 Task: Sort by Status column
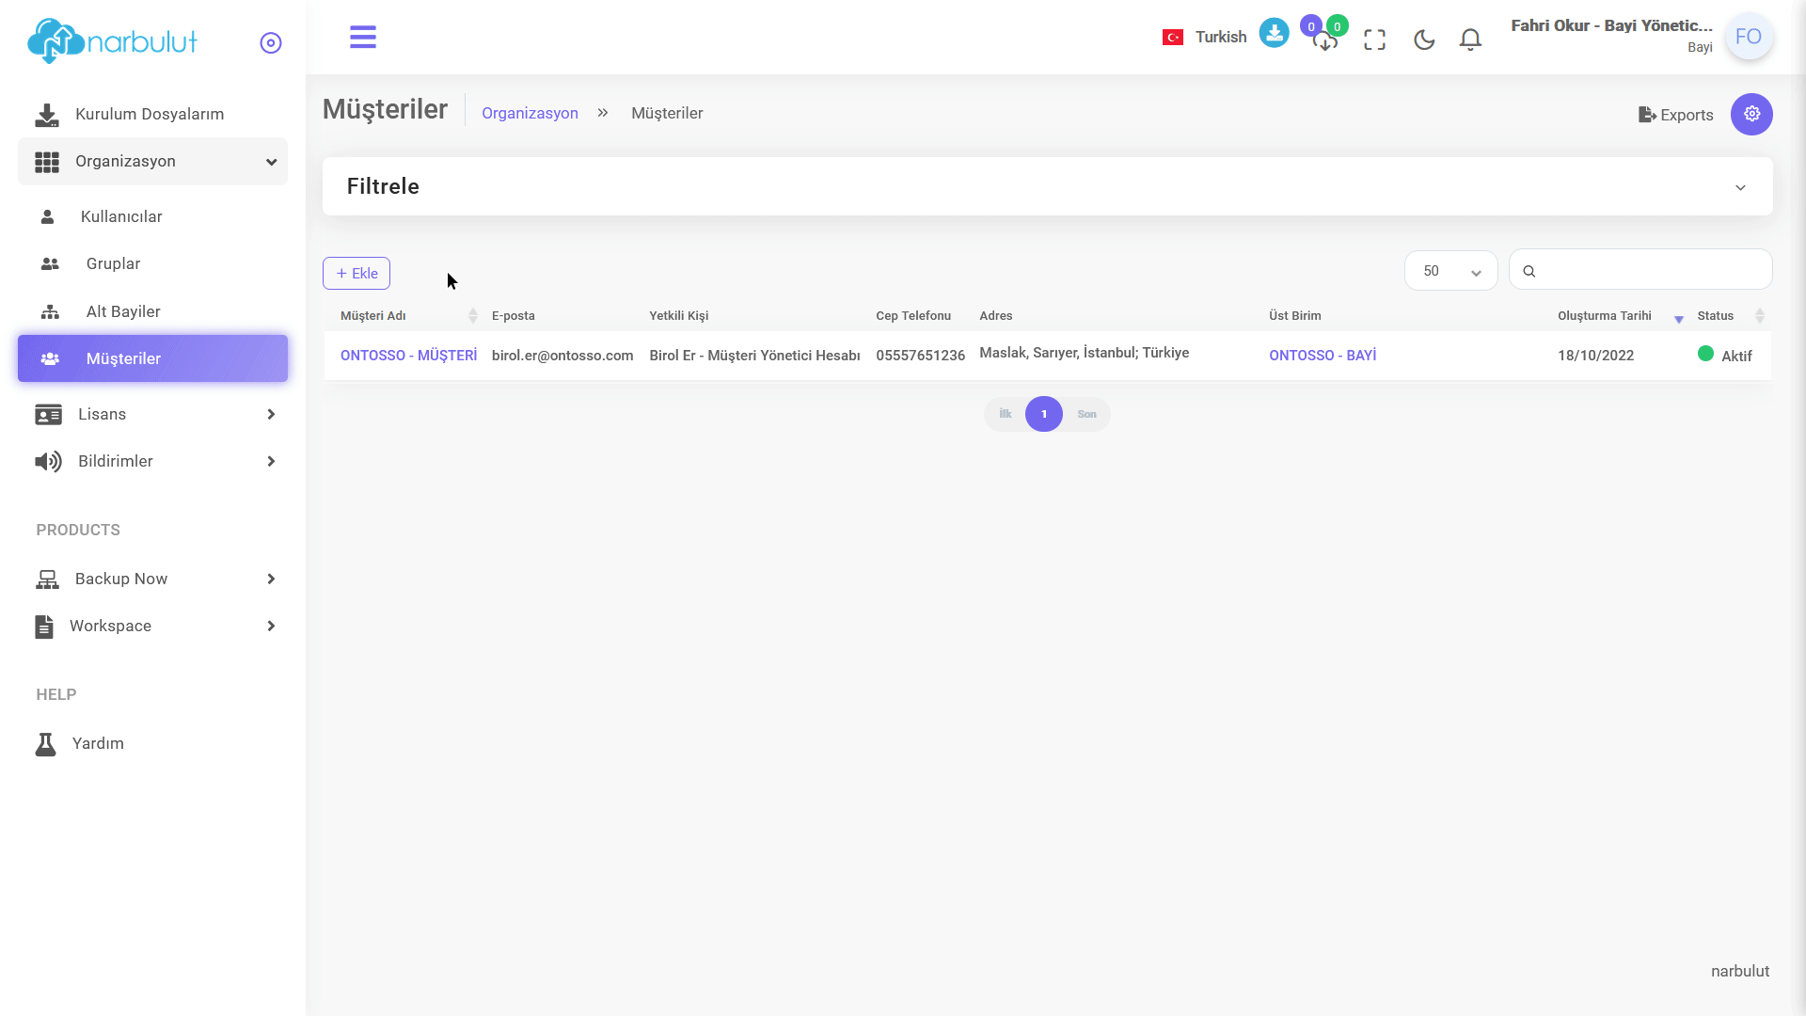click(x=1731, y=316)
